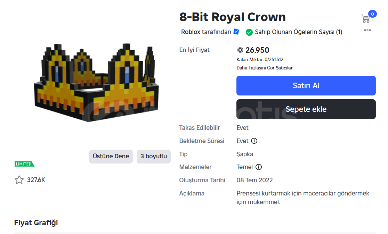Click the 327.6K favorites count

pos(36,180)
